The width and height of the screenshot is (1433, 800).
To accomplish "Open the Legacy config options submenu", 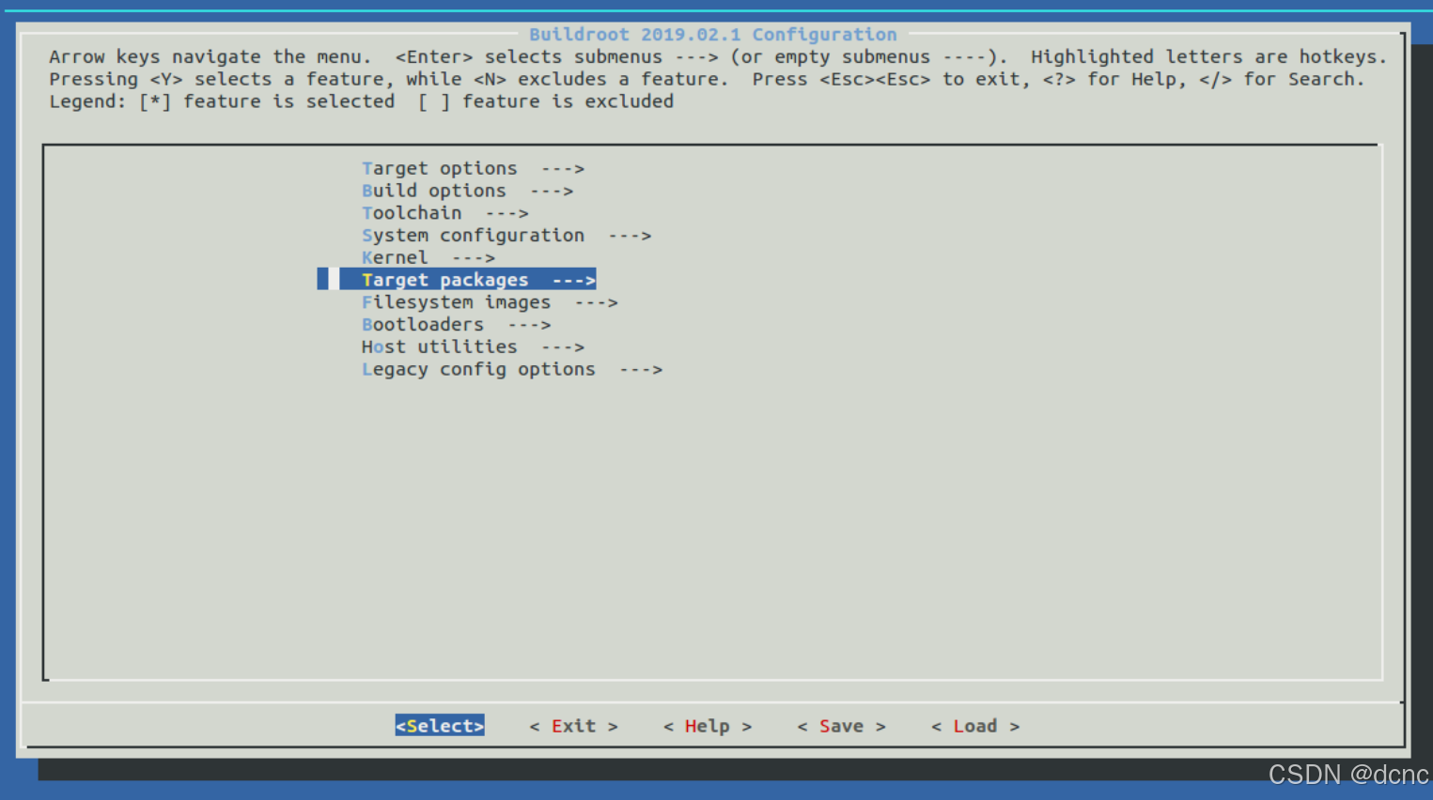I will tap(512, 370).
